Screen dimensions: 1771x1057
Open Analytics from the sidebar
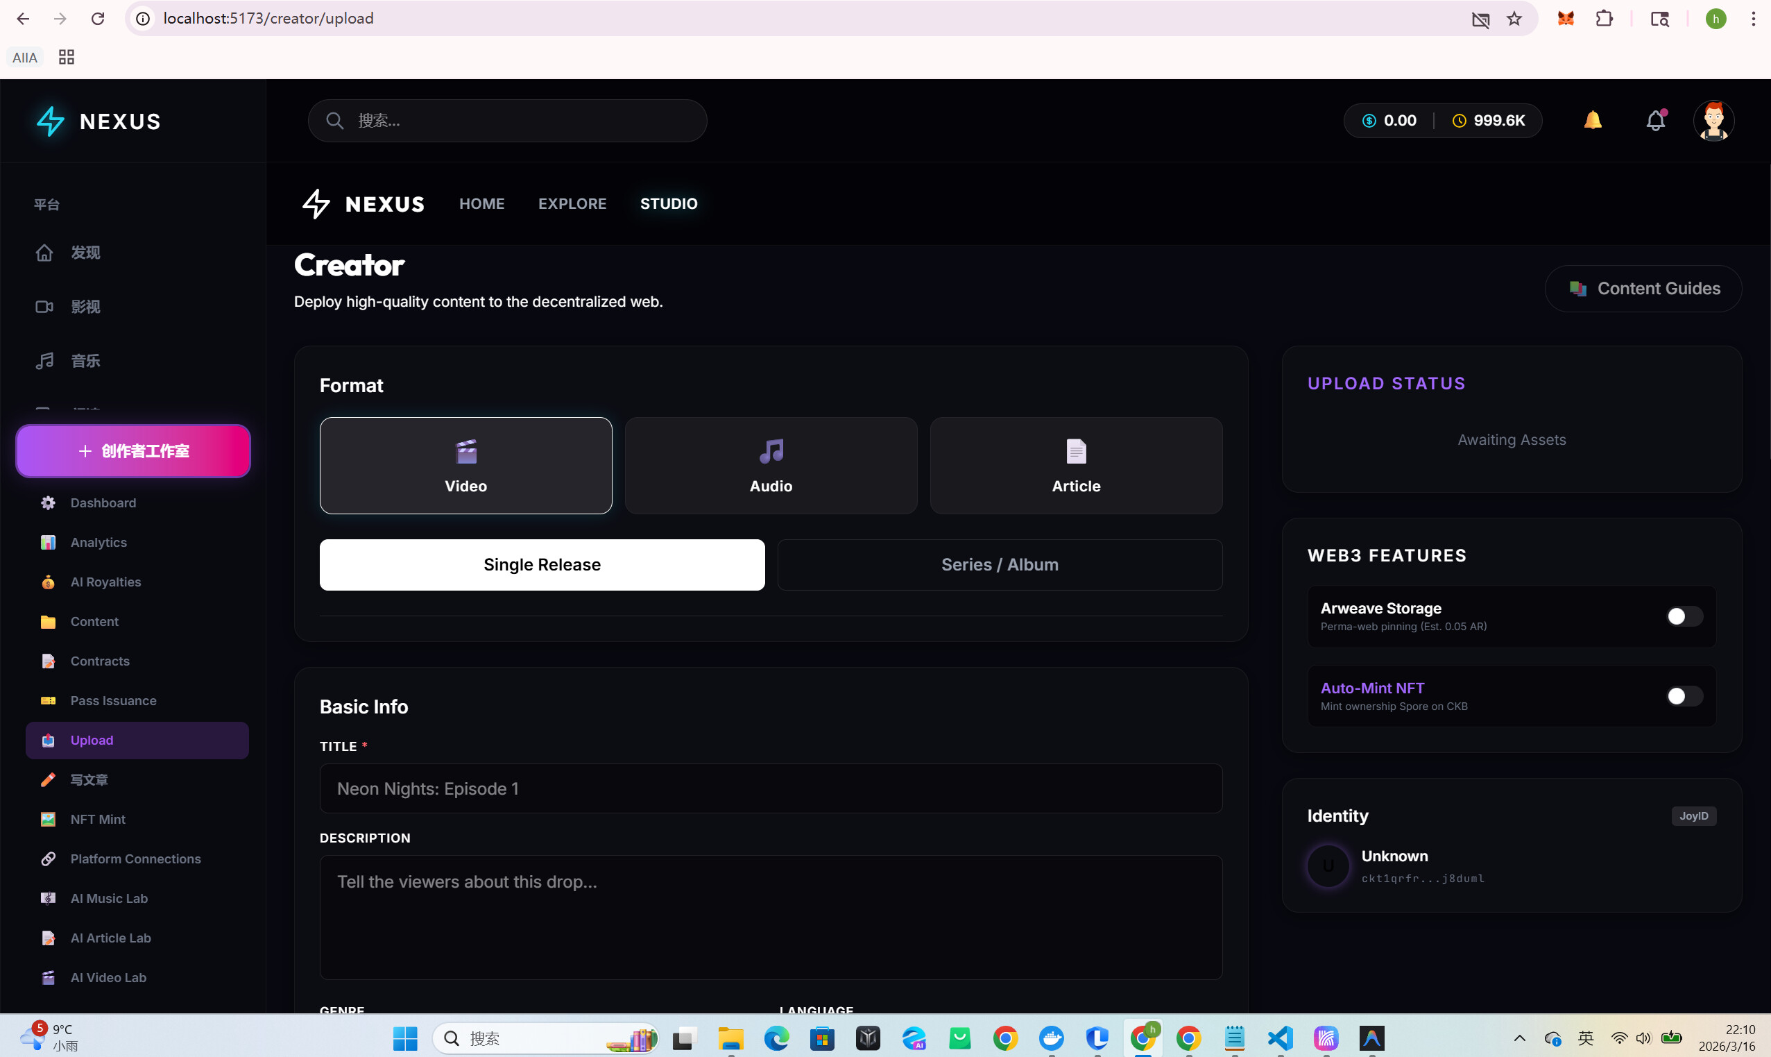click(137, 542)
